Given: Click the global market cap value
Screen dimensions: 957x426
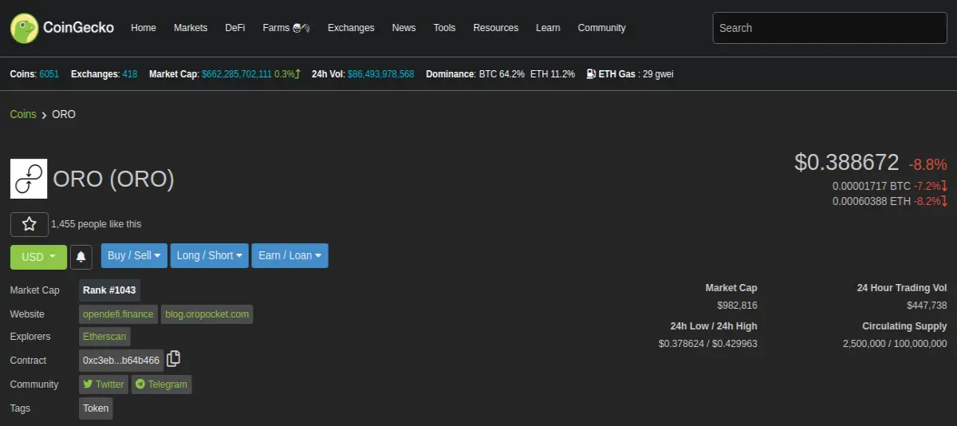Looking at the screenshot, I should (237, 74).
